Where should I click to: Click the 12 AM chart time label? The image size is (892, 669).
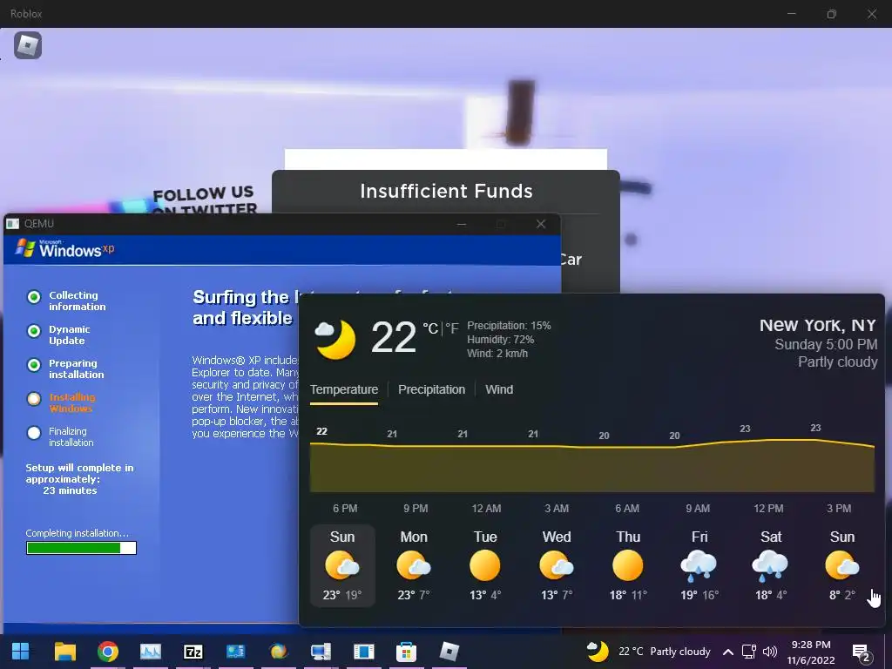click(x=486, y=509)
